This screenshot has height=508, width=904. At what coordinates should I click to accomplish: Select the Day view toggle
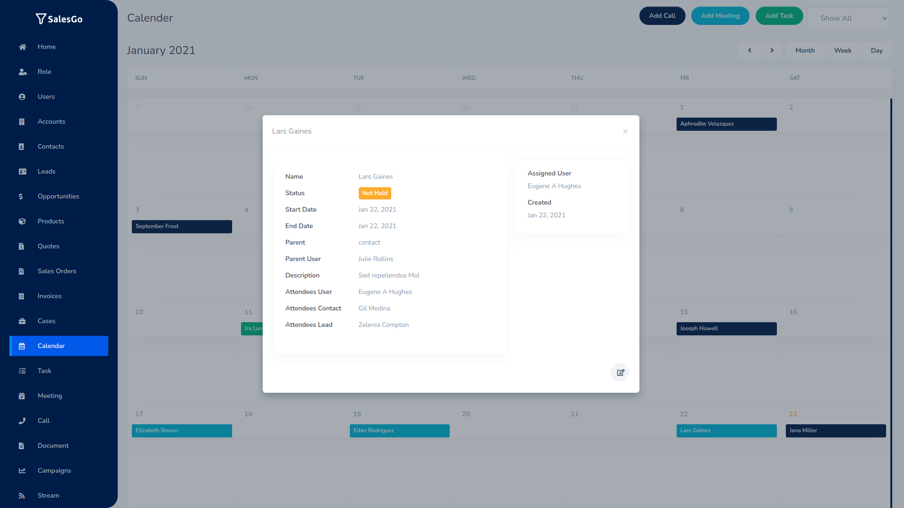[x=876, y=50]
